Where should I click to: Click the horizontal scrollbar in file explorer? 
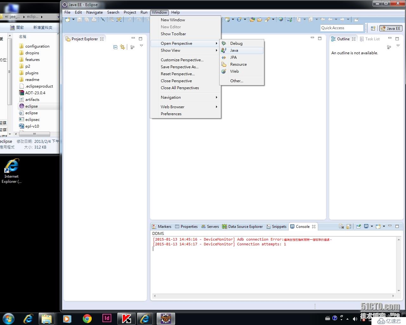34,134
